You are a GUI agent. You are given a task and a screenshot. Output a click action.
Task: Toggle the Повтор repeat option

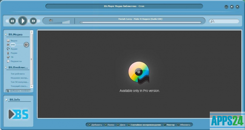[170, 125]
